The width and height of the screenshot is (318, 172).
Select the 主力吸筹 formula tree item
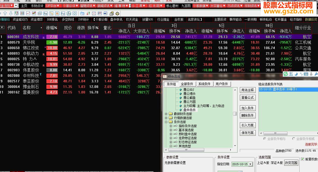[204, 106]
